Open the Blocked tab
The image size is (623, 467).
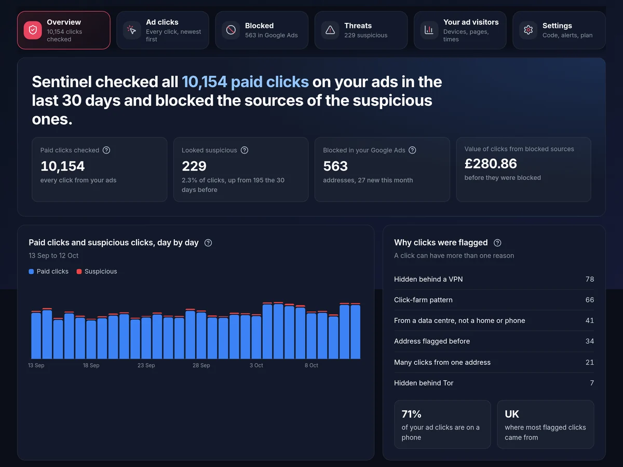click(262, 30)
